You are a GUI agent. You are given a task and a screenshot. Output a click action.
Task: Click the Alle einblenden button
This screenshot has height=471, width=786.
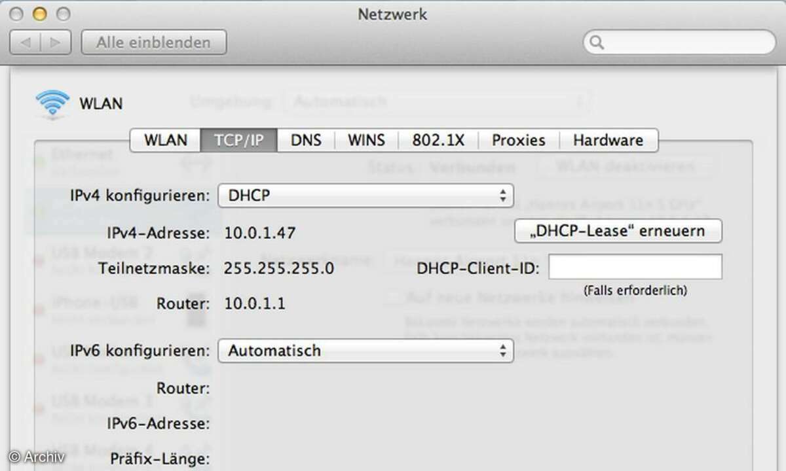click(x=154, y=43)
